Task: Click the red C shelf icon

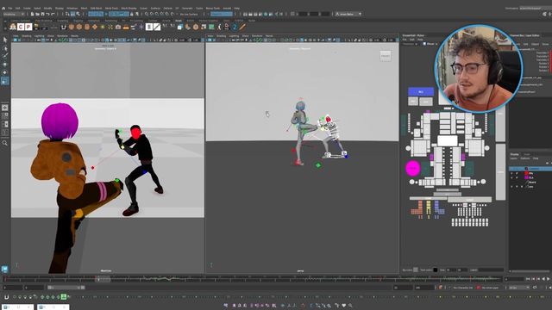Action: tap(21, 27)
